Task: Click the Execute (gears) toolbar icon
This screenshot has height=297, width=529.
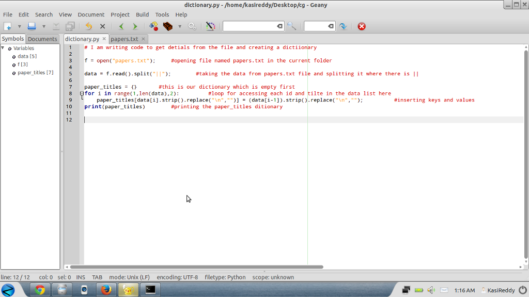Action: (x=192, y=26)
